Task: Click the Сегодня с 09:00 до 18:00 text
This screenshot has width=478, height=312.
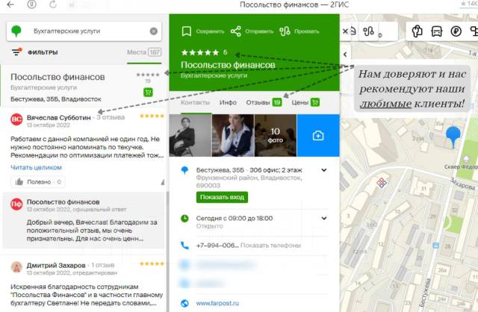Action: point(235,218)
